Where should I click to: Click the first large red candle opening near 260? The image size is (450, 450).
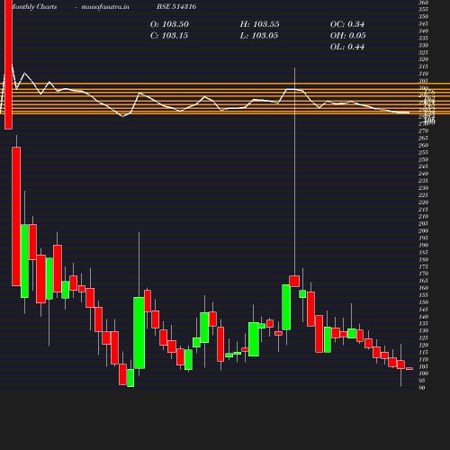(x=16, y=216)
